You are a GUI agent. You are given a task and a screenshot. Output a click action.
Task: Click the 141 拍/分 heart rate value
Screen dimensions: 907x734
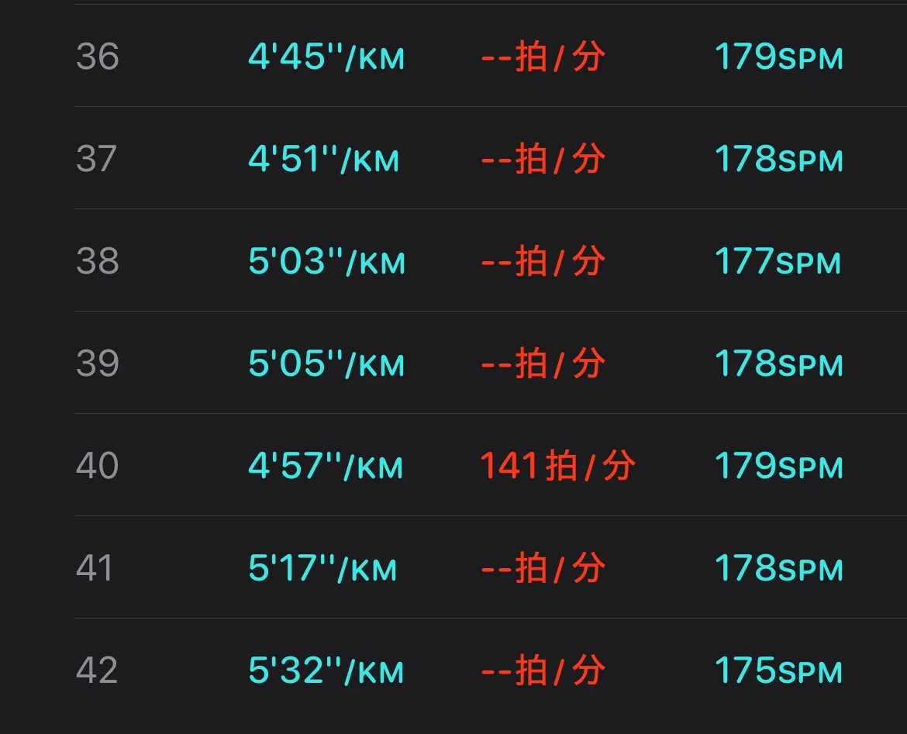[x=558, y=466]
